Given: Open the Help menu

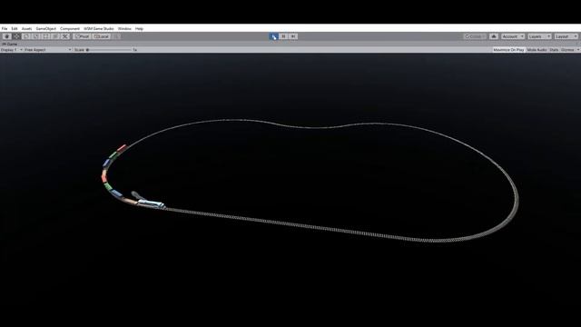Looking at the screenshot, I should [x=139, y=28].
